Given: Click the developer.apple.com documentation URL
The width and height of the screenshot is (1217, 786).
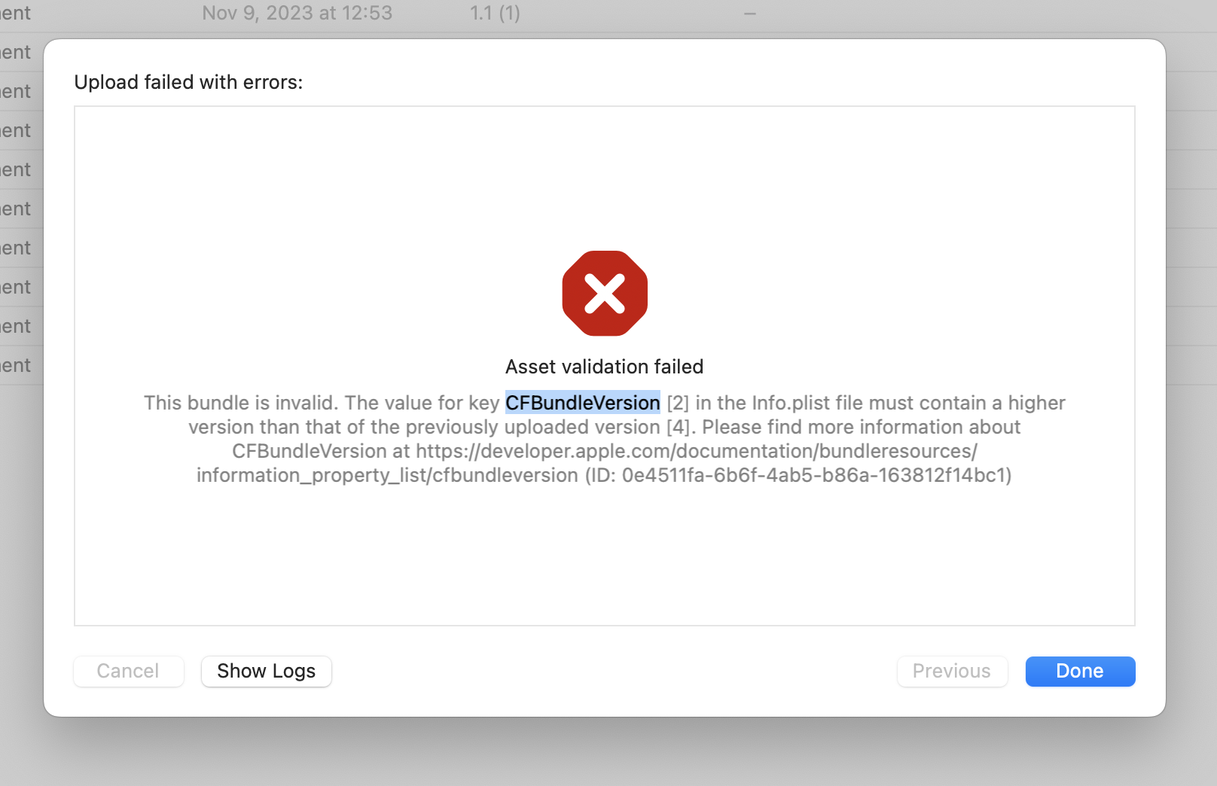Looking at the screenshot, I should tap(696, 451).
